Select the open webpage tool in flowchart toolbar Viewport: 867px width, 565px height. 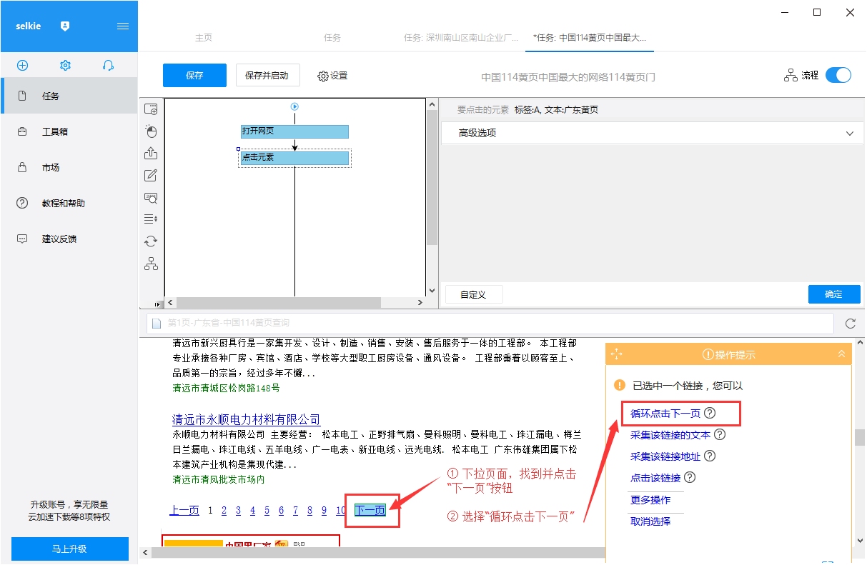[151, 109]
